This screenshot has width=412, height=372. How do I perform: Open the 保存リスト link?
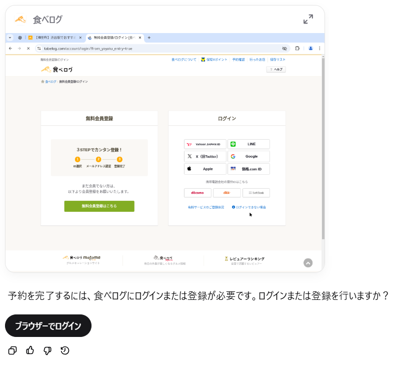coord(277,60)
